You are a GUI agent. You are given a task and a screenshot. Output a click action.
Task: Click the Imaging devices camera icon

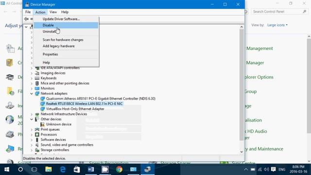click(37, 73)
